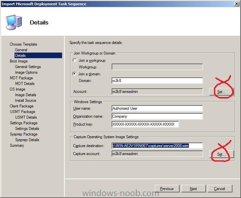
Task: Select the Join a workgroup radio button
Action: [75, 60]
